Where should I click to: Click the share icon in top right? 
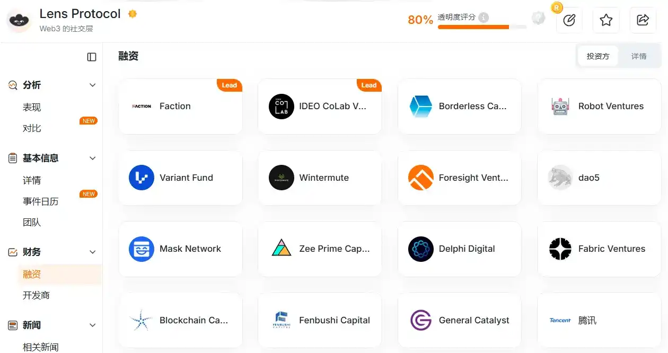click(x=643, y=20)
